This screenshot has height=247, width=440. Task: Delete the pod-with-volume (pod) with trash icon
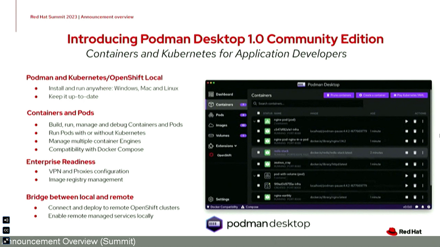(x=415, y=176)
